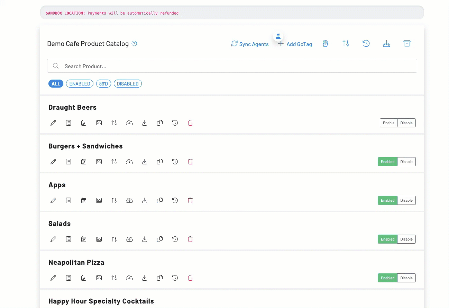Click the pencil edit icon for Draught Beers

[x=53, y=123]
